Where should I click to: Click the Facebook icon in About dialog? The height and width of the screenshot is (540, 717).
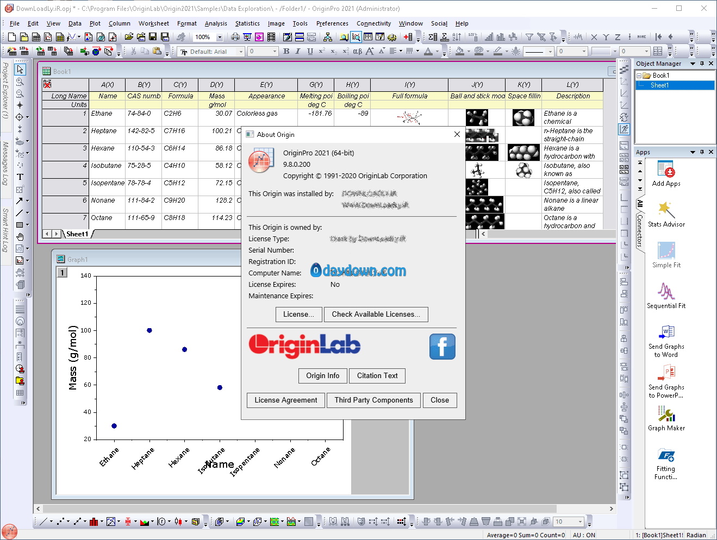442,347
